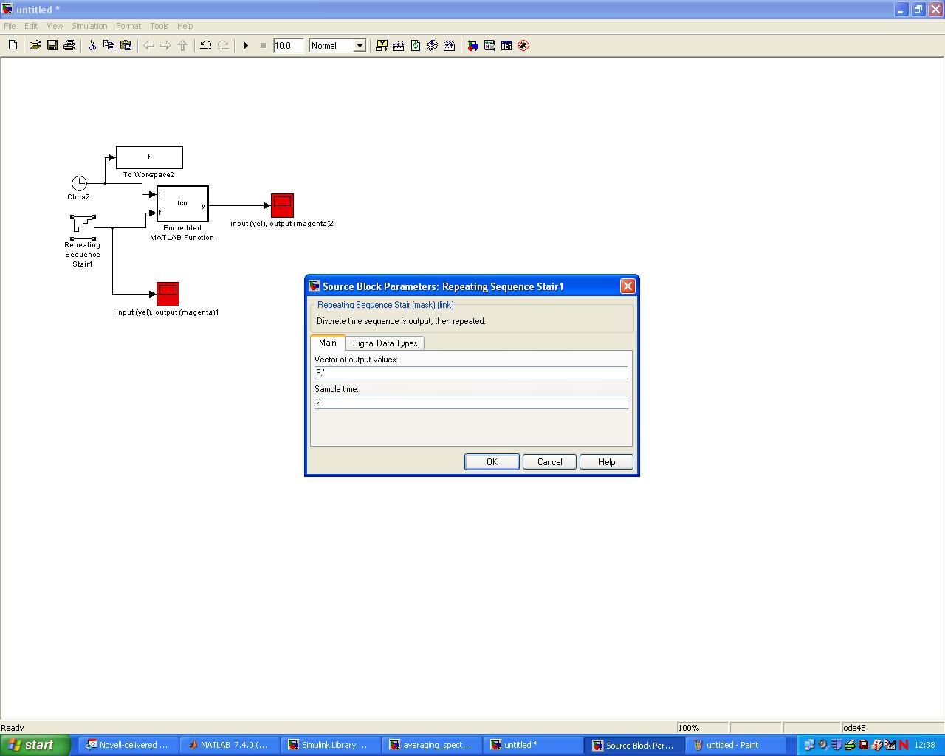Open the Simulation menu
This screenshot has height=756, width=945.
coord(89,26)
